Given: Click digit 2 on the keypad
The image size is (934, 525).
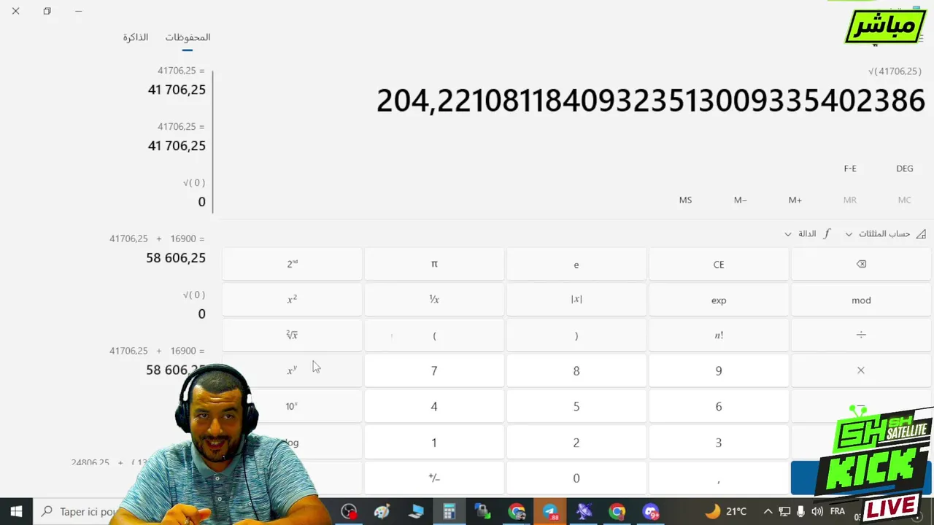Looking at the screenshot, I should pyautogui.click(x=576, y=442).
